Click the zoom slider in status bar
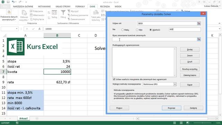 click(x=203, y=123)
